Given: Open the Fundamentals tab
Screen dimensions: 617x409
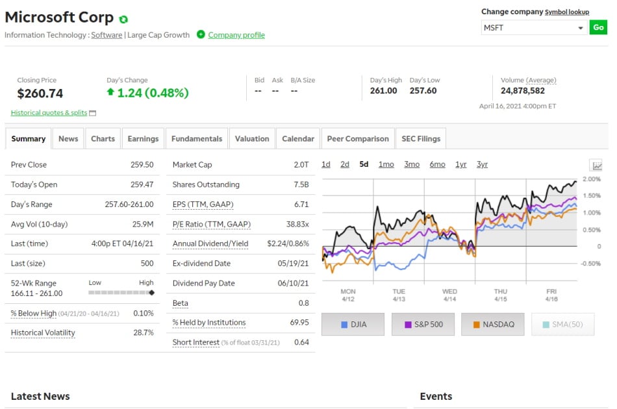Looking at the screenshot, I should pos(197,139).
